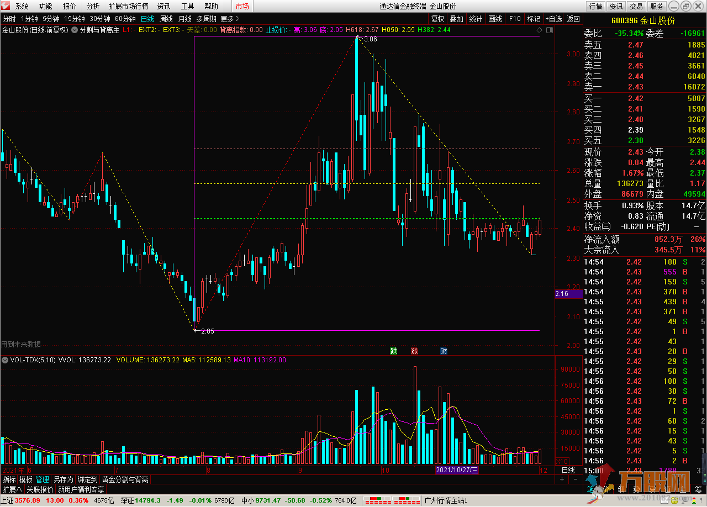Switch to the 月线 period
Image resolution: width=707 pixels, height=507 pixels.
[184, 19]
